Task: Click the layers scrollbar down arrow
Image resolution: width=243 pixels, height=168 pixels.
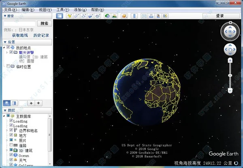Action: (x=50, y=164)
